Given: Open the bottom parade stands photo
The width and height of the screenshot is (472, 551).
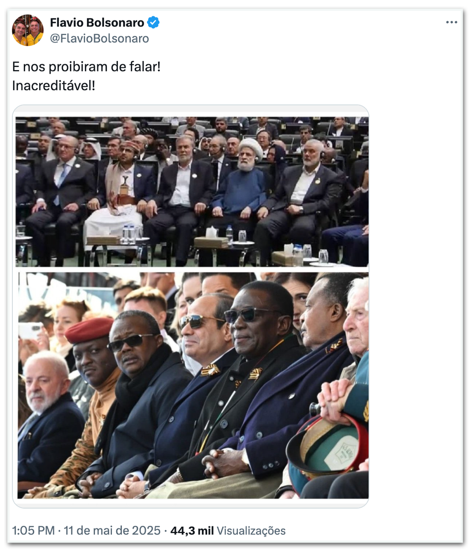Looking at the screenshot, I should [193, 385].
